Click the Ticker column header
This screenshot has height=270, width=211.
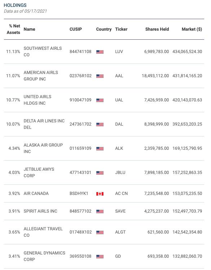point(121,29)
